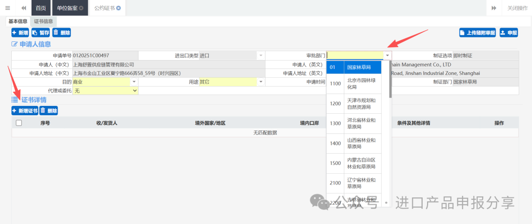This screenshot has width=532, height=224.
Task: Click the 申请人地址（中文） field
Action: tap(168, 73)
